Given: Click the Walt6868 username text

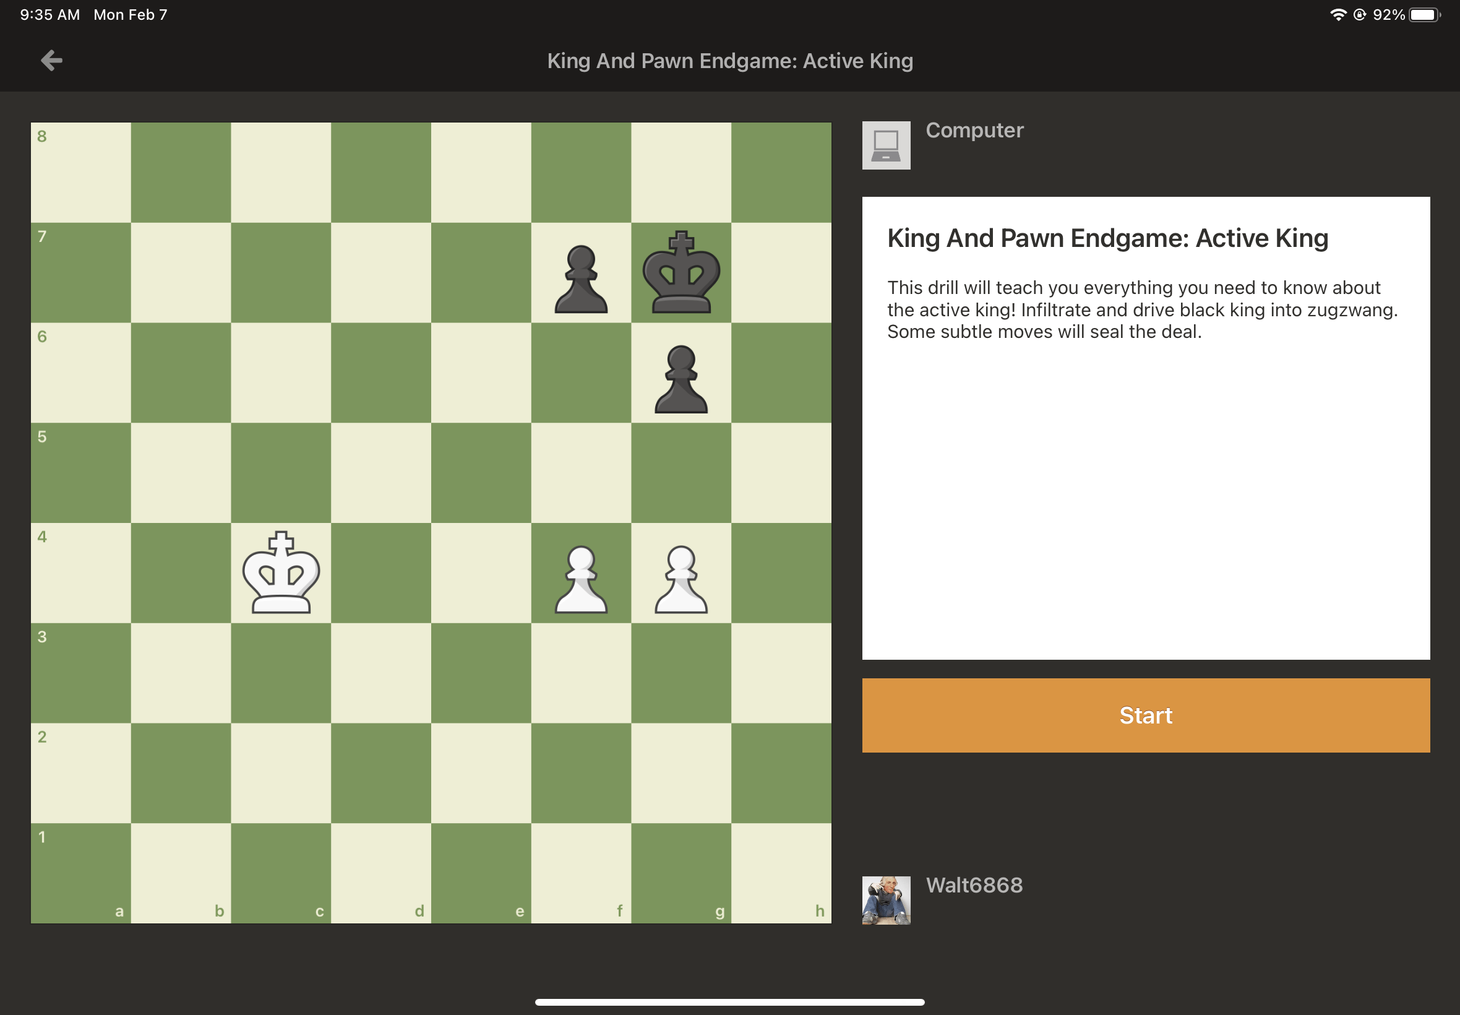Looking at the screenshot, I should 974,884.
